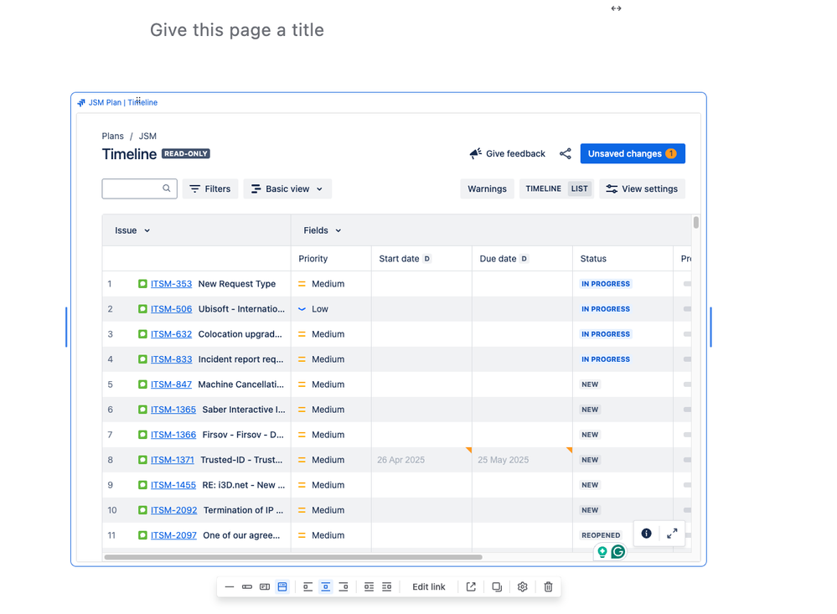This screenshot has width=837, height=614.
Task: Open issue ITSM-847 link
Action: pos(171,384)
